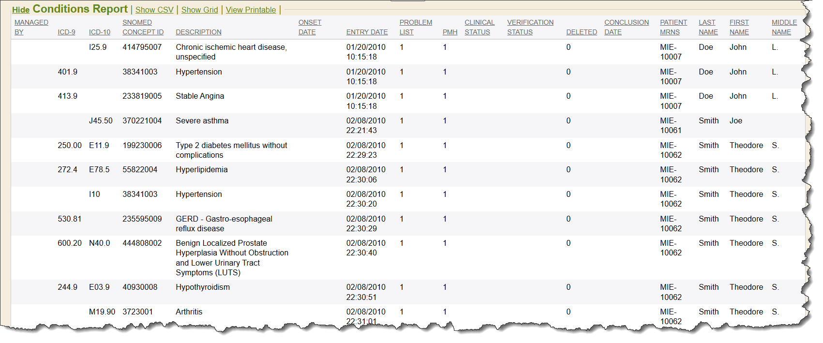
Task: Sort by Conclusion Date column
Action: click(626, 27)
